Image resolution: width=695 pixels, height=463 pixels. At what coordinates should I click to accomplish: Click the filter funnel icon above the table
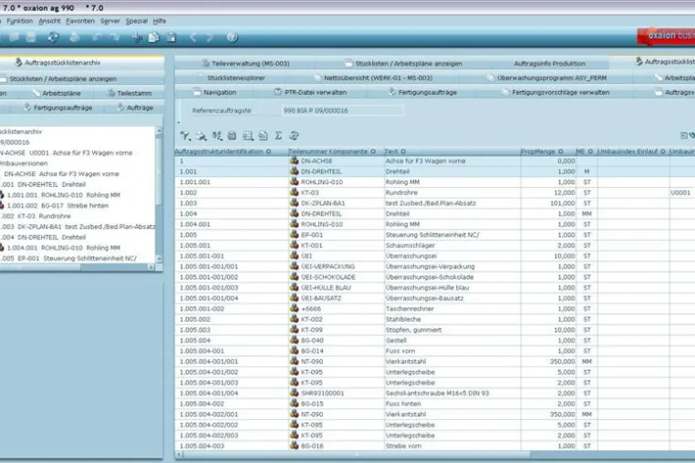point(185,136)
